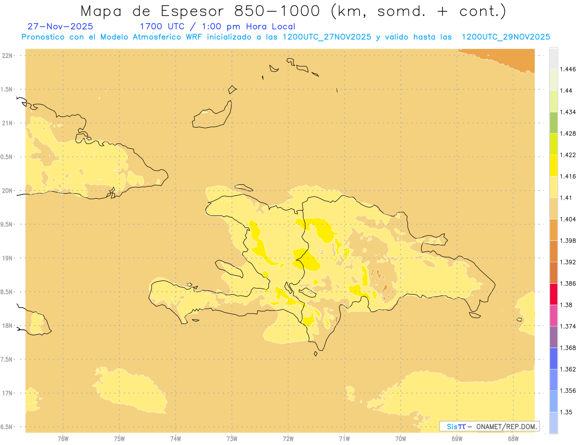The width and height of the screenshot is (576, 445).
Task: Click the colorbar value 1.422
Action: click(x=568, y=155)
